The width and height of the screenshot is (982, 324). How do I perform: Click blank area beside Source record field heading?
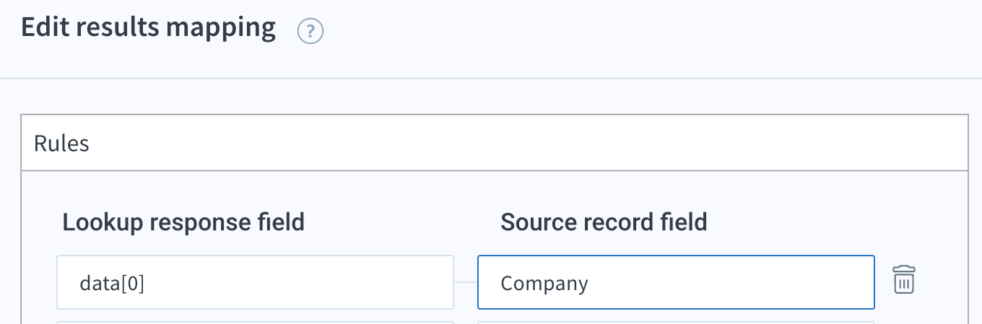tap(830, 222)
